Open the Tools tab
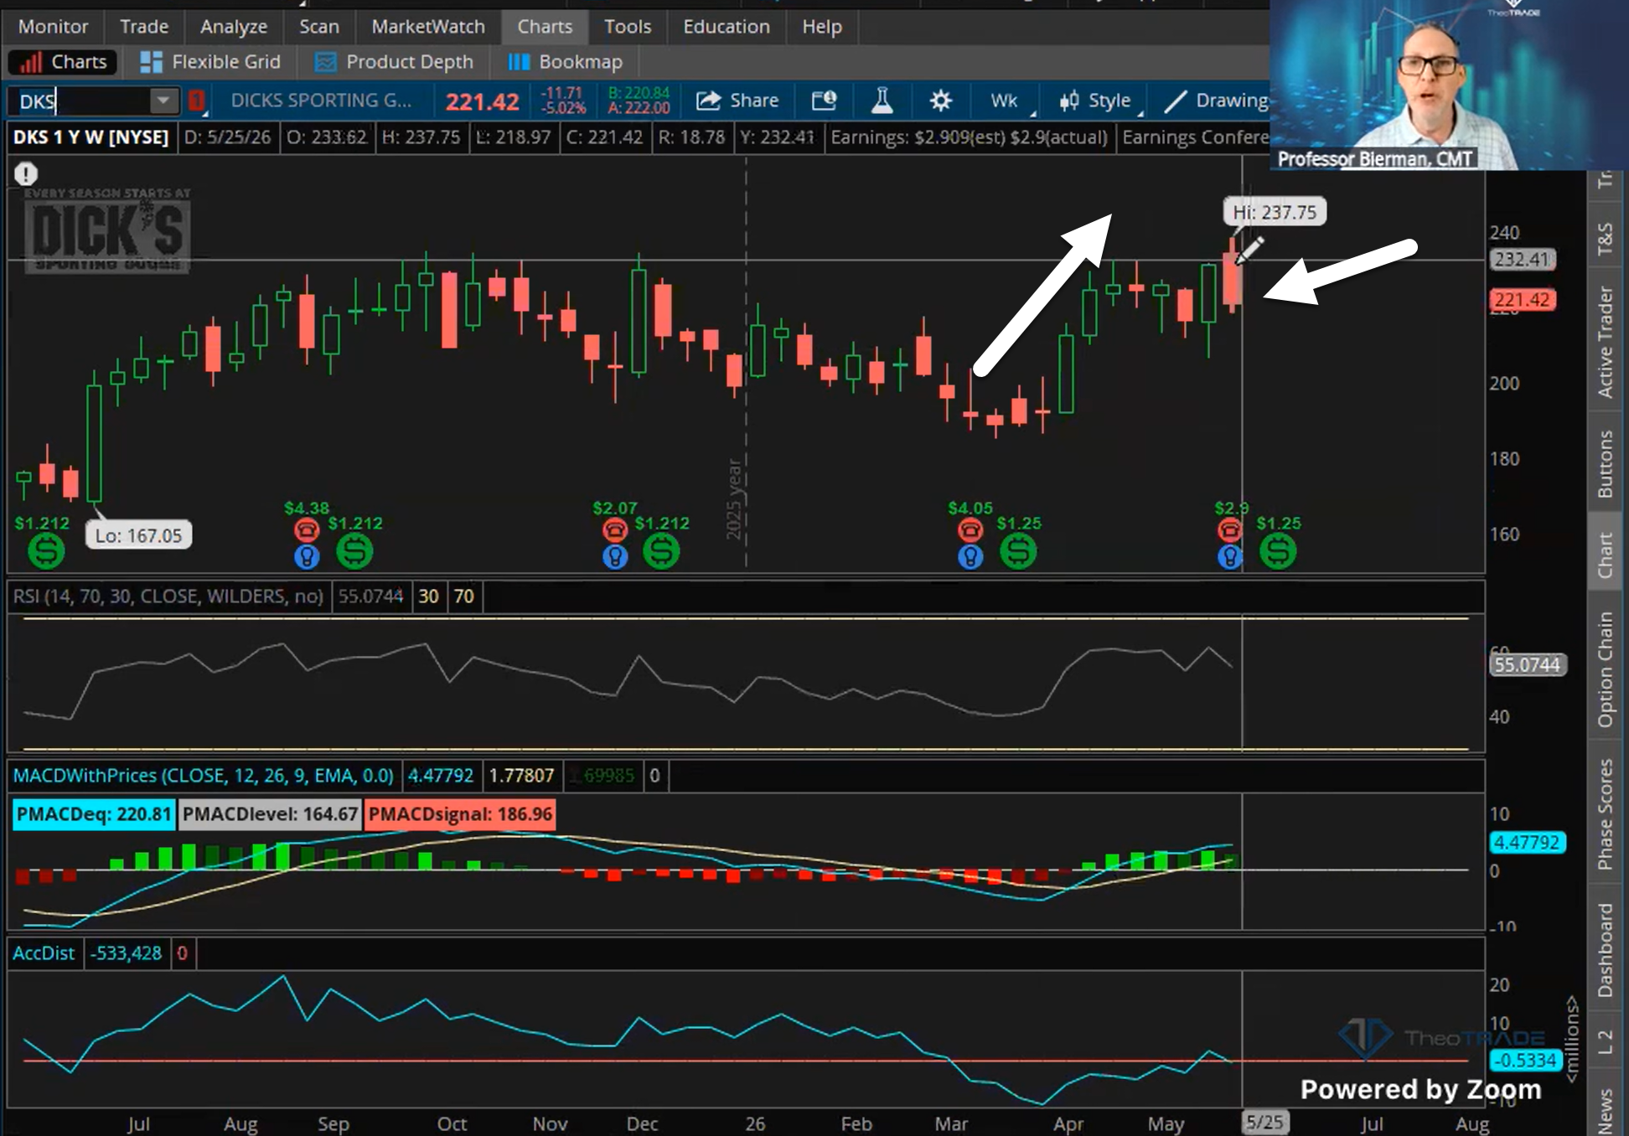The height and width of the screenshot is (1136, 1629). (x=628, y=27)
